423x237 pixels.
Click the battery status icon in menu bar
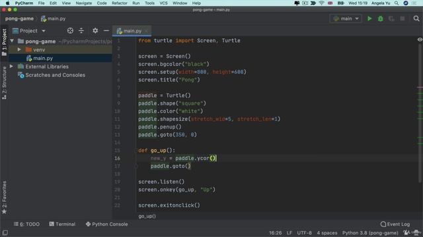point(341,3)
